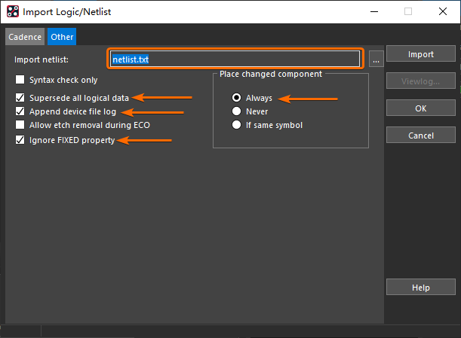Click the Viewlog button

click(x=420, y=81)
